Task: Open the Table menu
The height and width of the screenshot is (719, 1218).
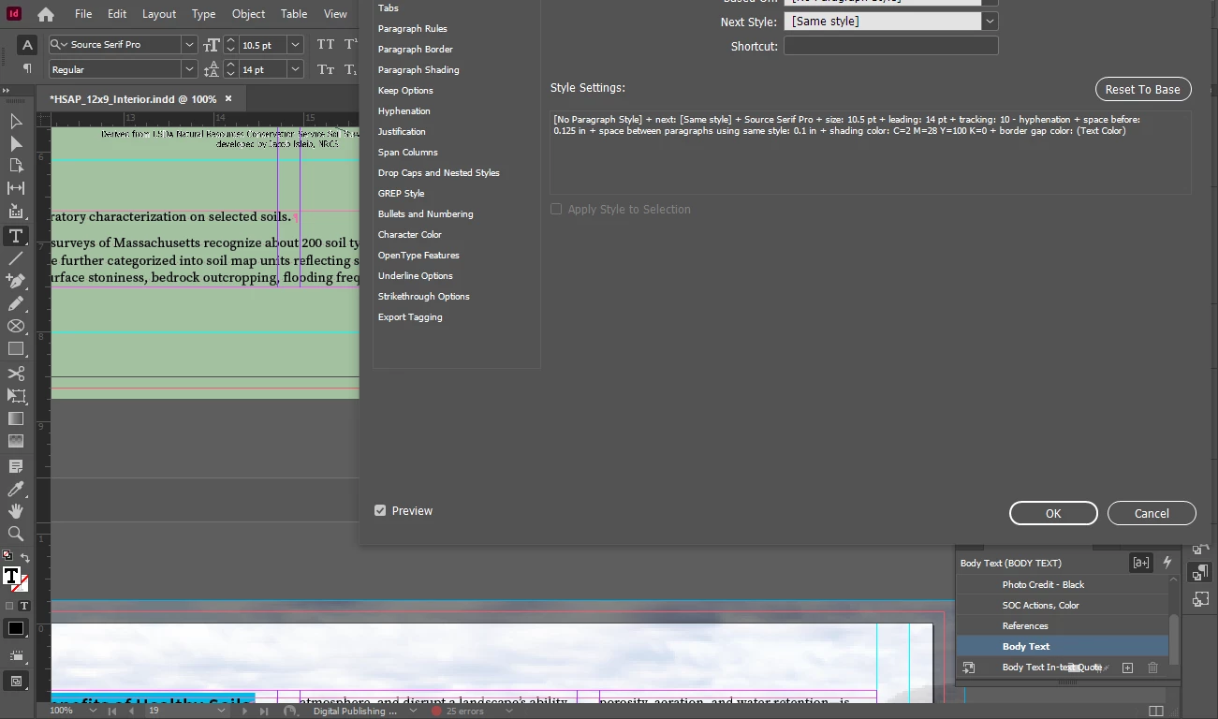Action: tap(294, 14)
